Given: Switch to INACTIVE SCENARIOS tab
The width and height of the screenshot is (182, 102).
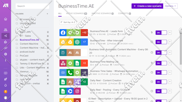Looking at the screenshot, I should [103, 14].
